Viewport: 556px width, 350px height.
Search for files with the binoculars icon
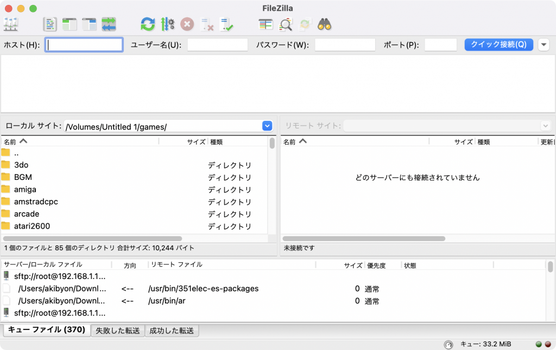[x=325, y=24]
